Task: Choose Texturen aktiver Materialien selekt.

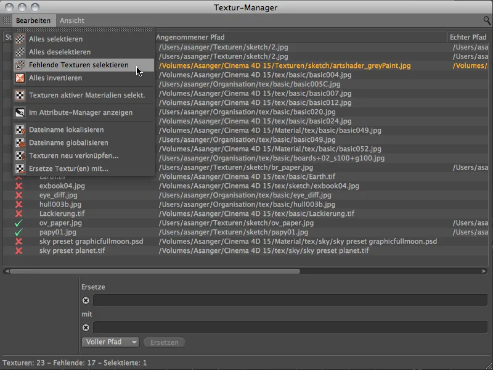Action: 84,96
